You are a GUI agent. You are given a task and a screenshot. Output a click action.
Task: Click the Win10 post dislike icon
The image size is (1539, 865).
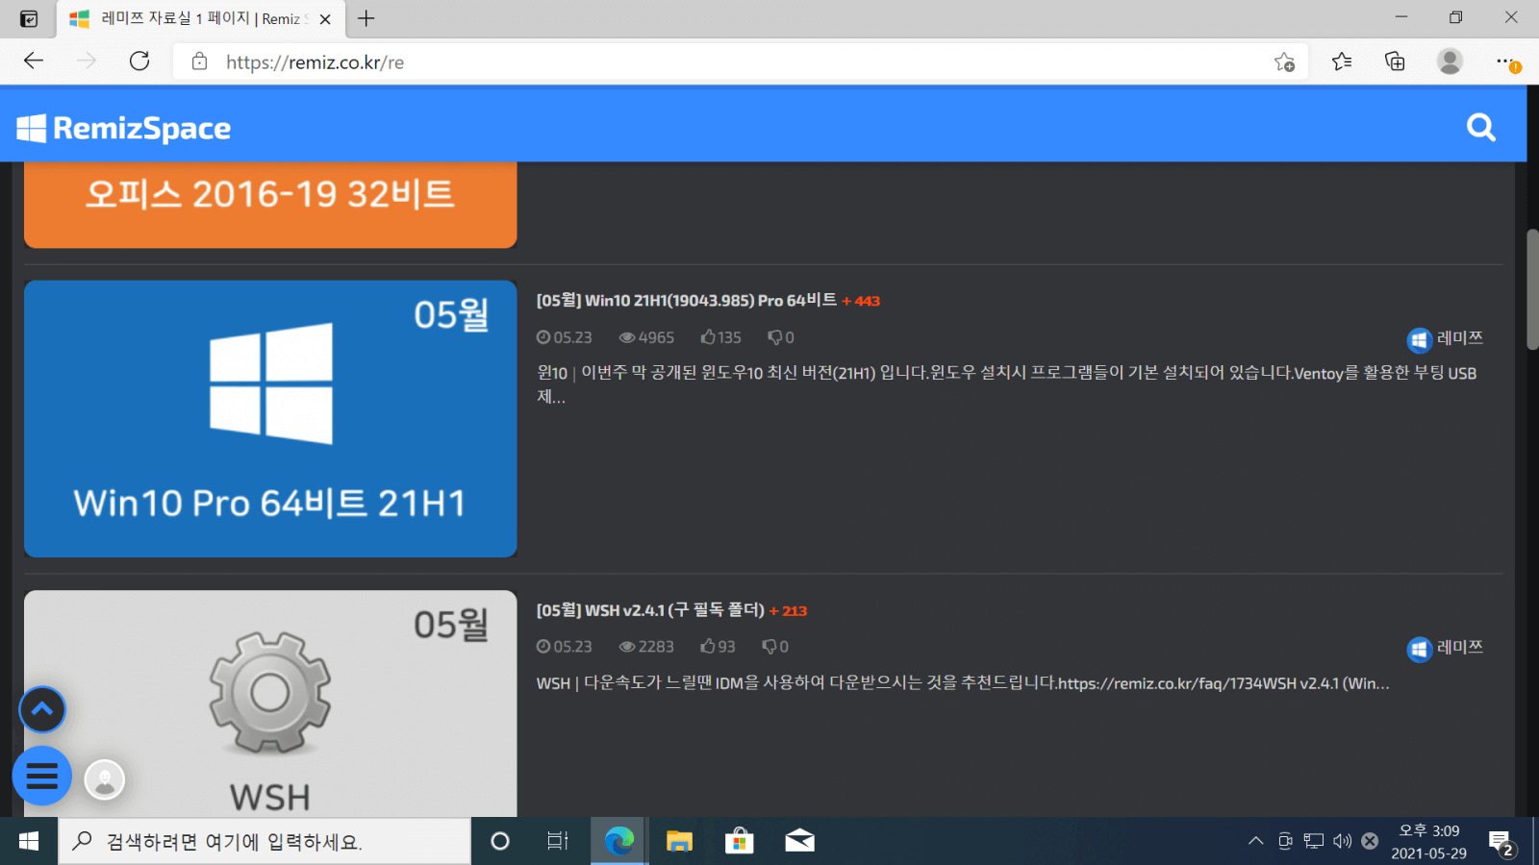[x=774, y=337]
